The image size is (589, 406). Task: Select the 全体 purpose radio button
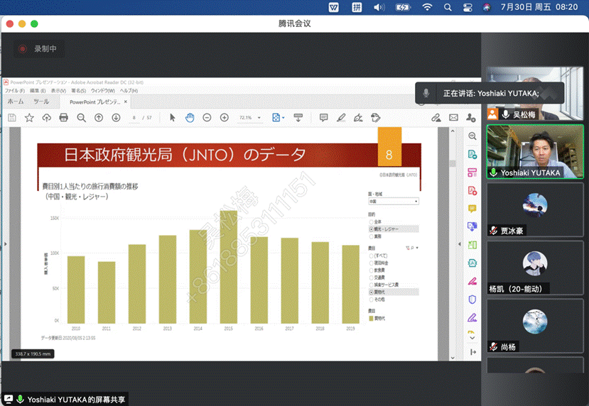371,221
